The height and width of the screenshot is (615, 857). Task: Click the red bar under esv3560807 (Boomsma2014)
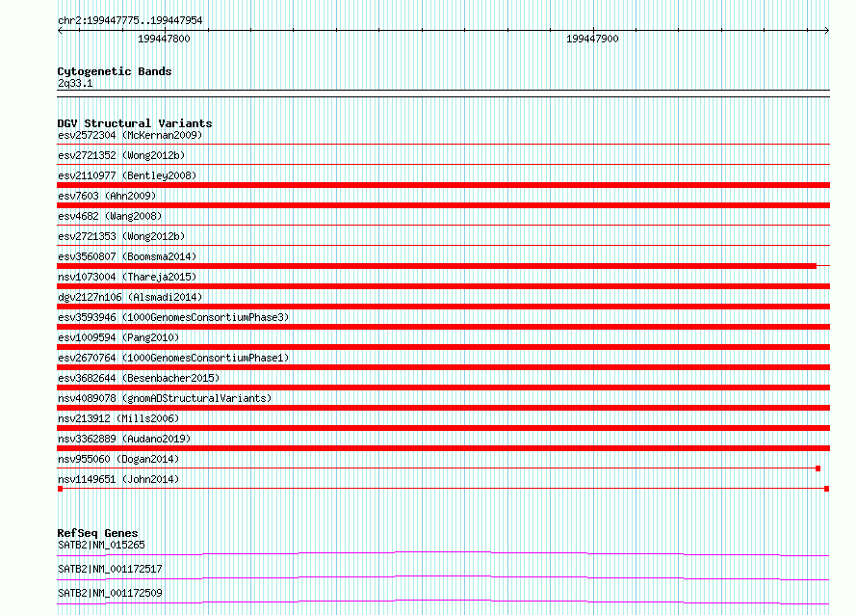tap(437, 266)
